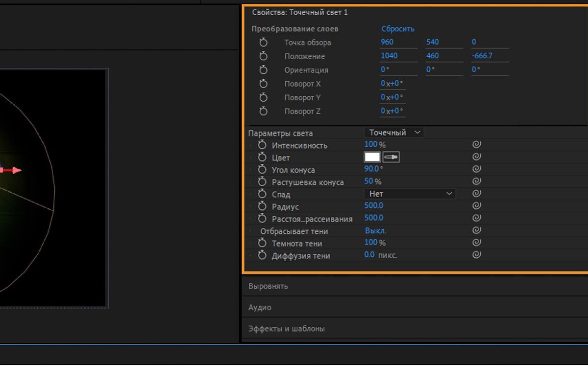Toggle Отбрасывает тени value Выкл.
The height and width of the screenshot is (379, 588).
click(x=375, y=231)
